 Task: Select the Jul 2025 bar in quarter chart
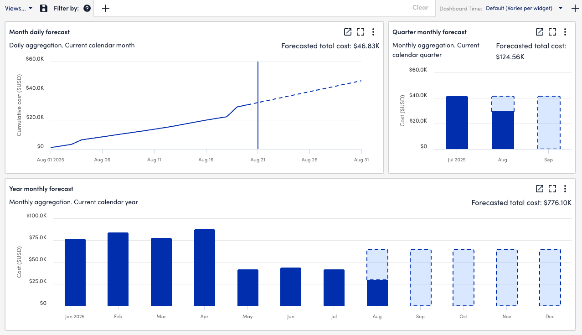point(457,123)
